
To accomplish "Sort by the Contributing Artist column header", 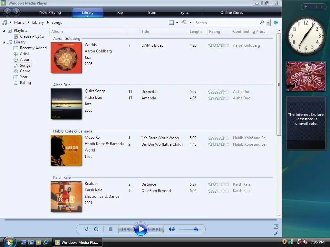I will (252, 32).
